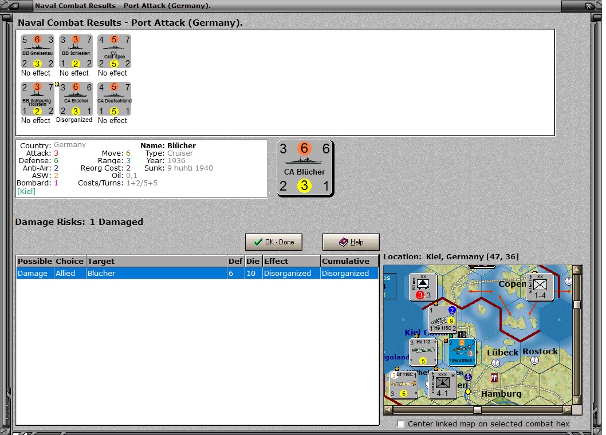
Task: Click the 1-4 infantry division counter on map
Action: point(540,287)
